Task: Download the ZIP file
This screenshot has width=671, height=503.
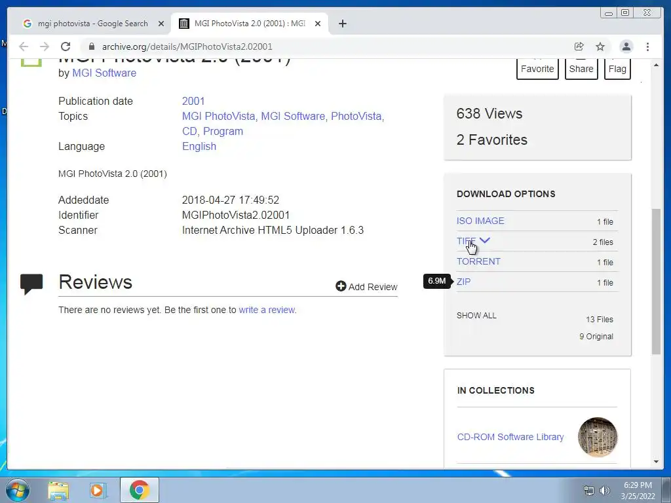Action: 463,282
